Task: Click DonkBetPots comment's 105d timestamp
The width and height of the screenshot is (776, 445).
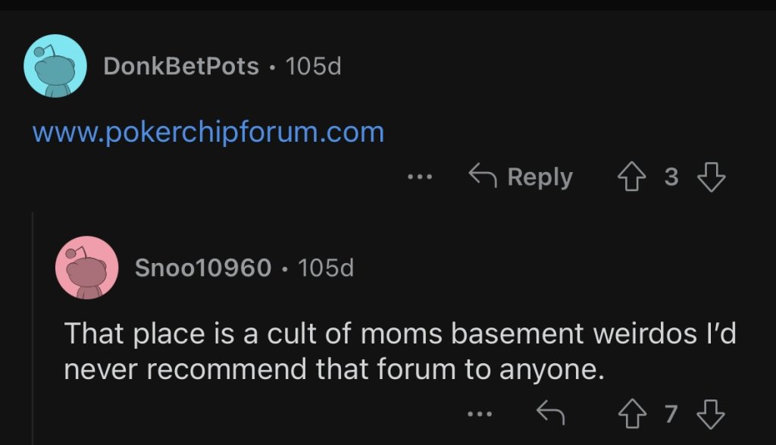Action: 314,67
